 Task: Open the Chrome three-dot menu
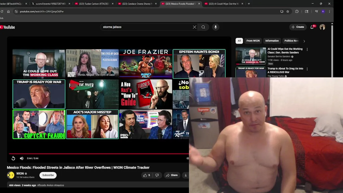tap(330, 12)
